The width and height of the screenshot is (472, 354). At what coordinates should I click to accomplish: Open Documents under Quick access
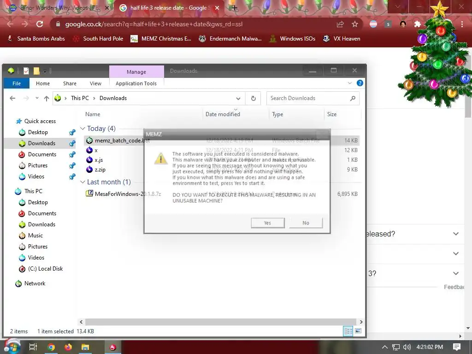coord(42,154)
